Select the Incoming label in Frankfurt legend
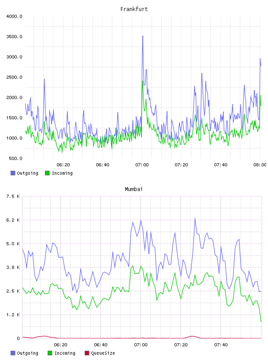 coord(62,173)
